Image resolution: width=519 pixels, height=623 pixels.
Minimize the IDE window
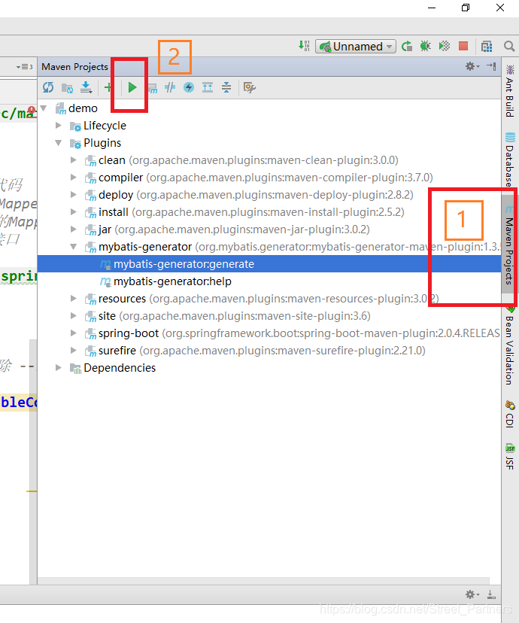(432, 8)
